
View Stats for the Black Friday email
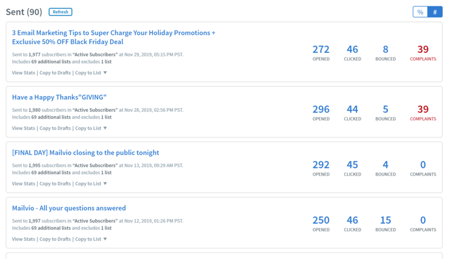point(24,73)
